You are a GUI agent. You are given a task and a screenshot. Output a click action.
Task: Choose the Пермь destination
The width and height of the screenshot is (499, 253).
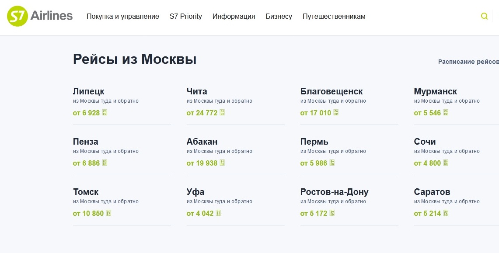pos(314,142)
